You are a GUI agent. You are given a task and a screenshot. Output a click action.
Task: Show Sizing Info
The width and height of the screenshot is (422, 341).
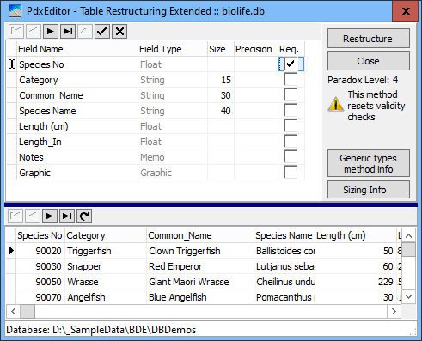369,190
